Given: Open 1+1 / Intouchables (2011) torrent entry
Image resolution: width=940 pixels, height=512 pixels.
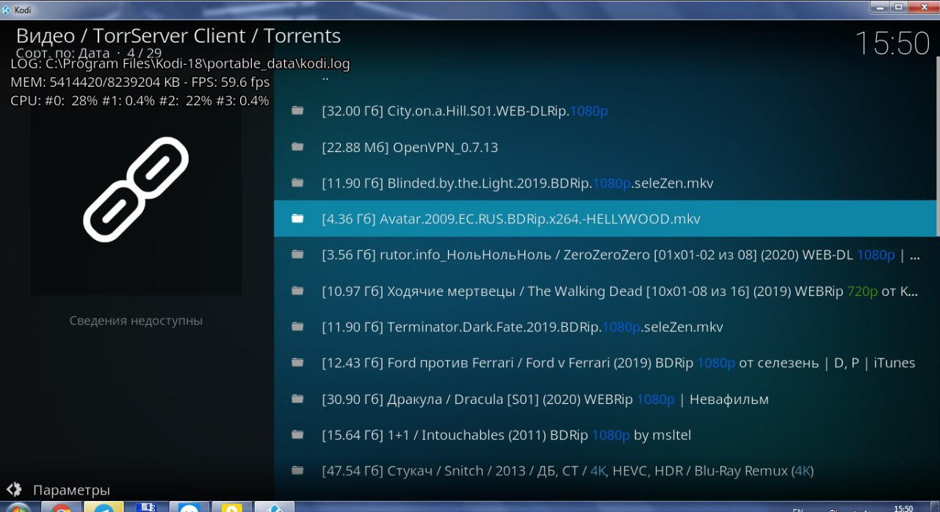Looking at the screenshot, I should [607, 435].
